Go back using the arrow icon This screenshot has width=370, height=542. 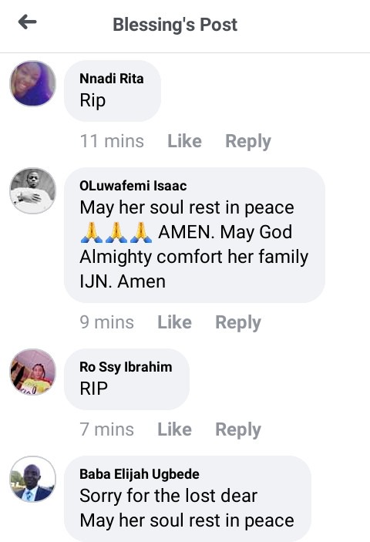27,22
